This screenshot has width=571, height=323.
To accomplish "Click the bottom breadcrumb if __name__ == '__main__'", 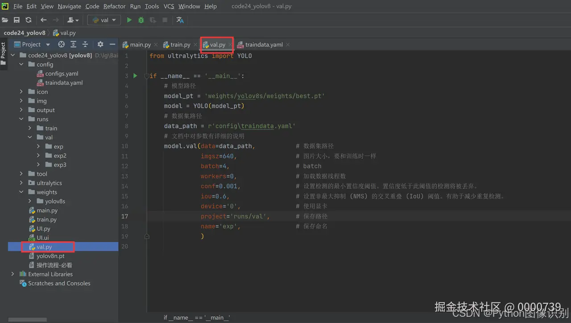I will pos(197,318).
